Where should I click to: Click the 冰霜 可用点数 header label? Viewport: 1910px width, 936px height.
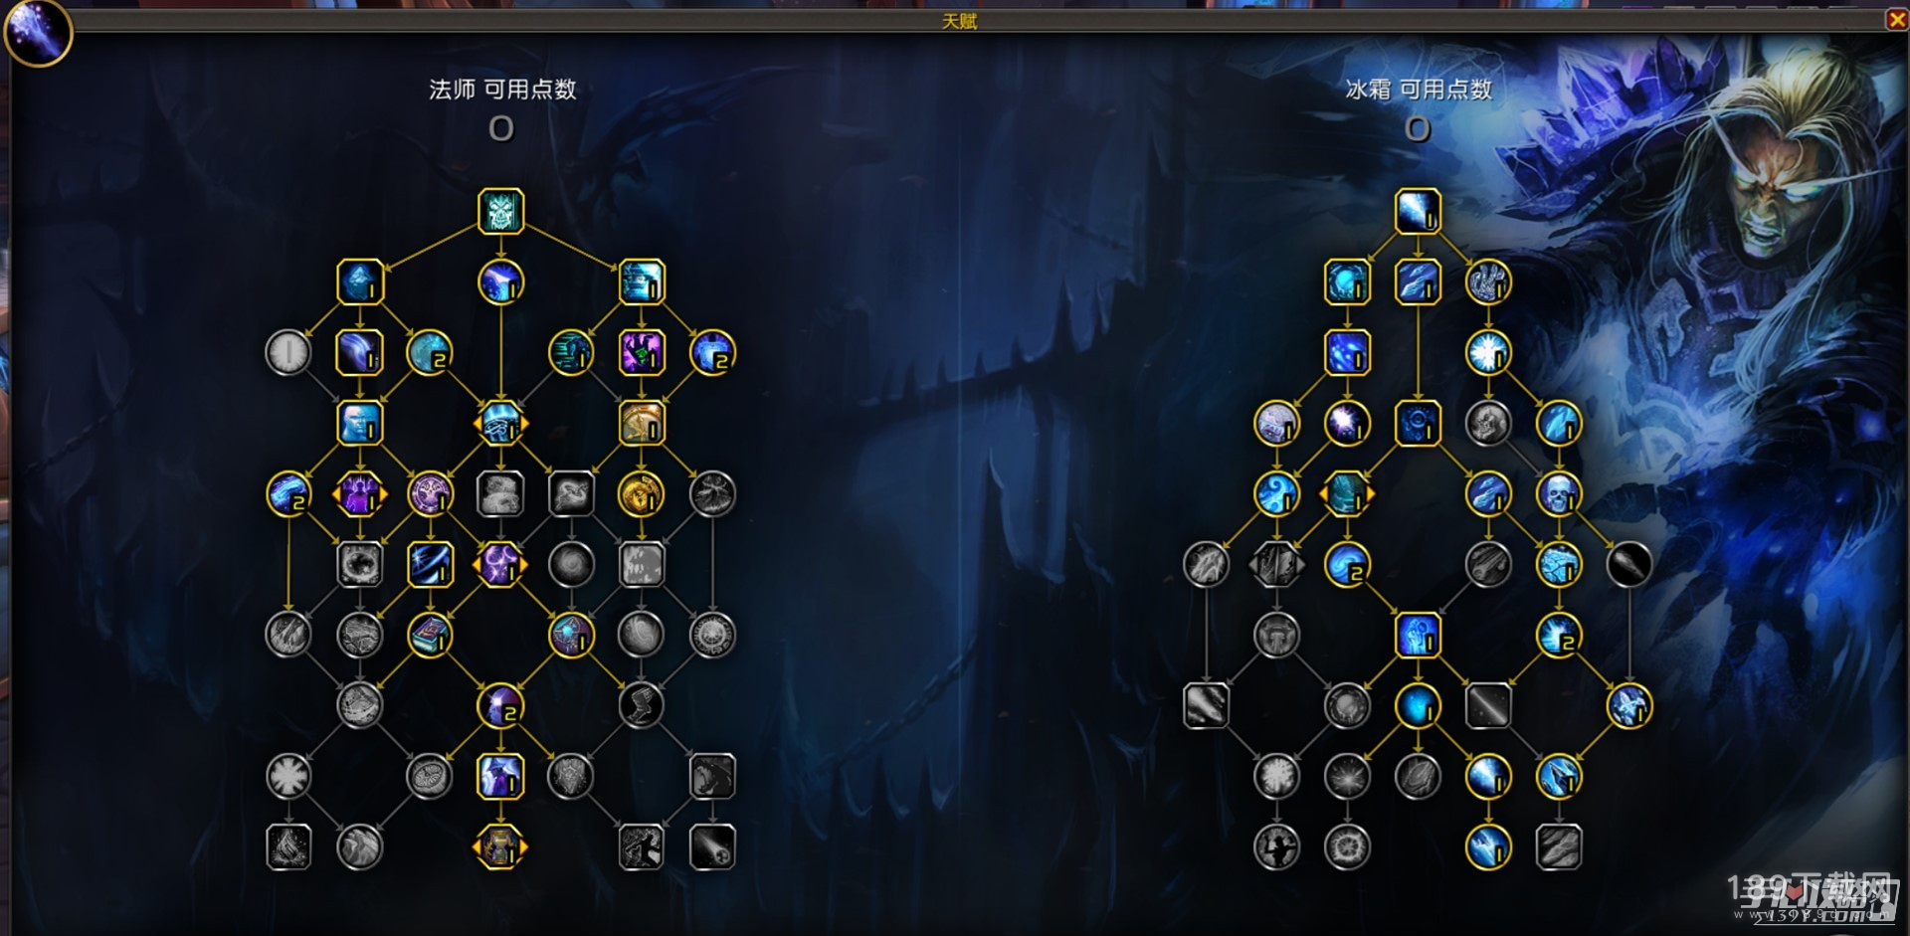click(x=1419, y=90)
